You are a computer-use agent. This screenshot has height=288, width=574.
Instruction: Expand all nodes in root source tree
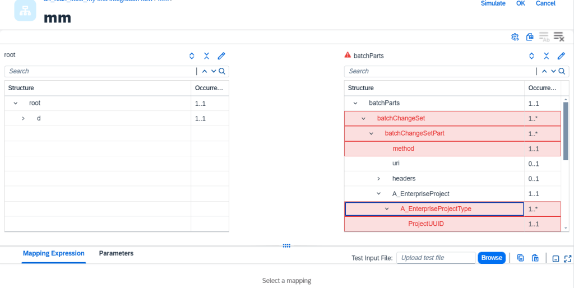pyautogui.click(x=192, y=56)
